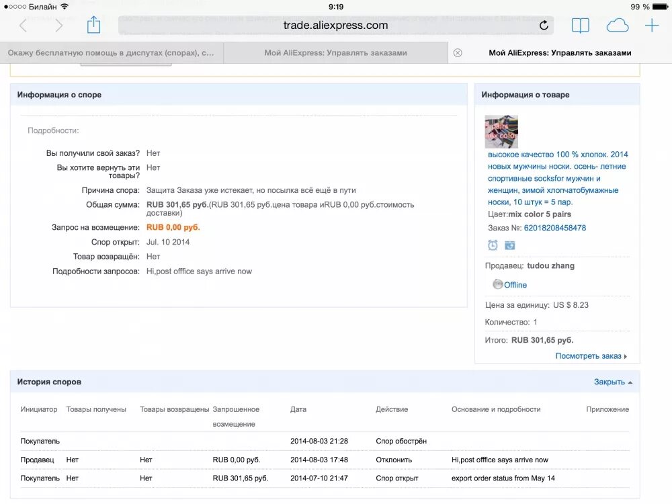Tap the battery indicator in status bar
The height and width of the screenshot is (504, 672).
click(660, 7)
